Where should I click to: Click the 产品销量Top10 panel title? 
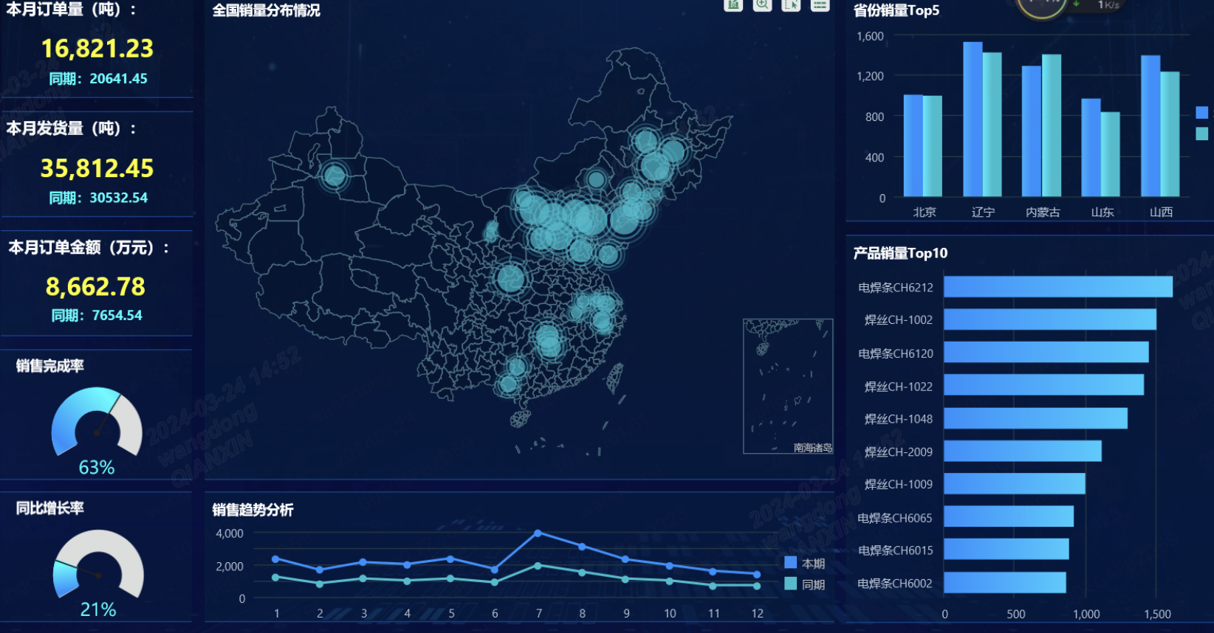900,253
